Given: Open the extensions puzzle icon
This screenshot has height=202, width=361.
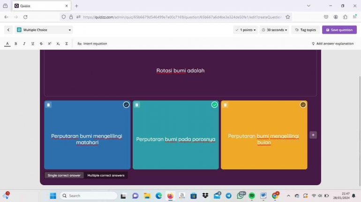Looking at the screenshot, I should [345, 17].
